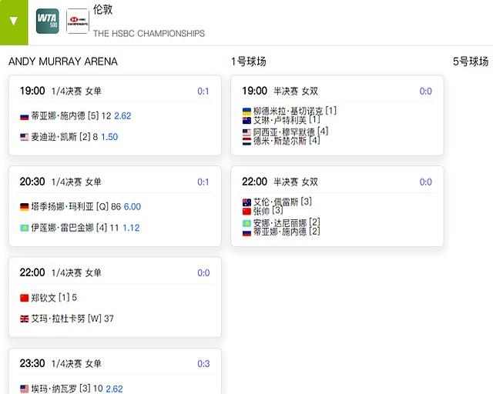Open odds 1.12 for 伊莲娜·雷巴金娜

(131, 228)
